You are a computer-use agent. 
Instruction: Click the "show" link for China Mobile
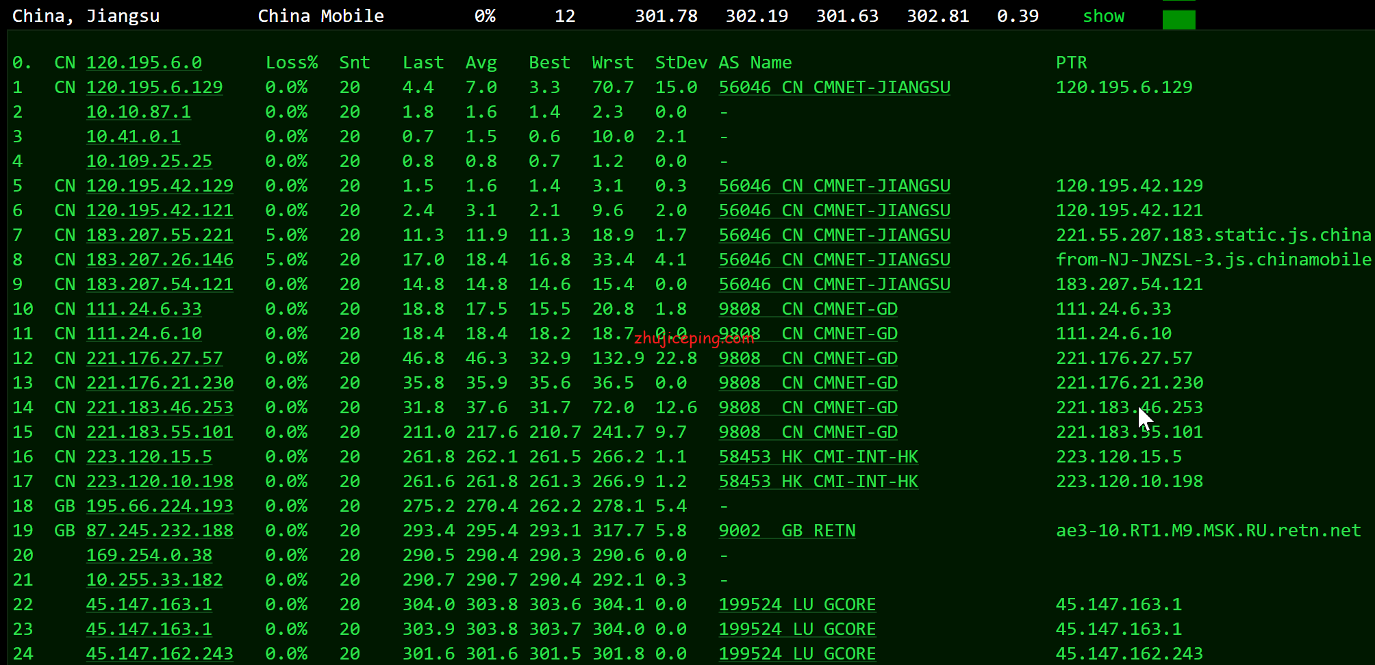click(x=1103, y=16)
